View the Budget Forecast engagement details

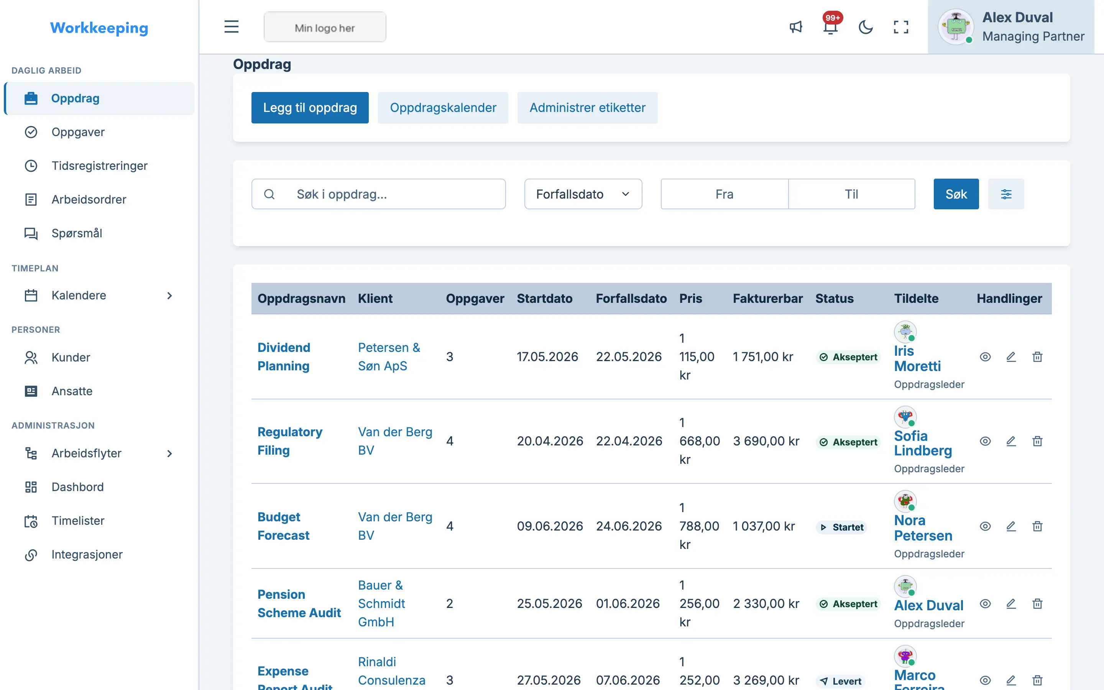click(985, 526)
